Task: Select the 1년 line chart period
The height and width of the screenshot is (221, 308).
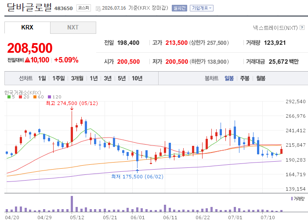Action: tap(94, 78)
